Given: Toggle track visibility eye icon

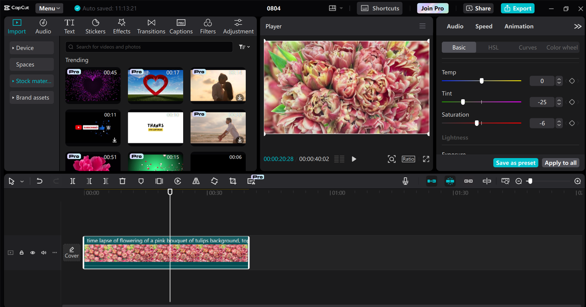Looking at the screenshot, I should click(33, 253).
